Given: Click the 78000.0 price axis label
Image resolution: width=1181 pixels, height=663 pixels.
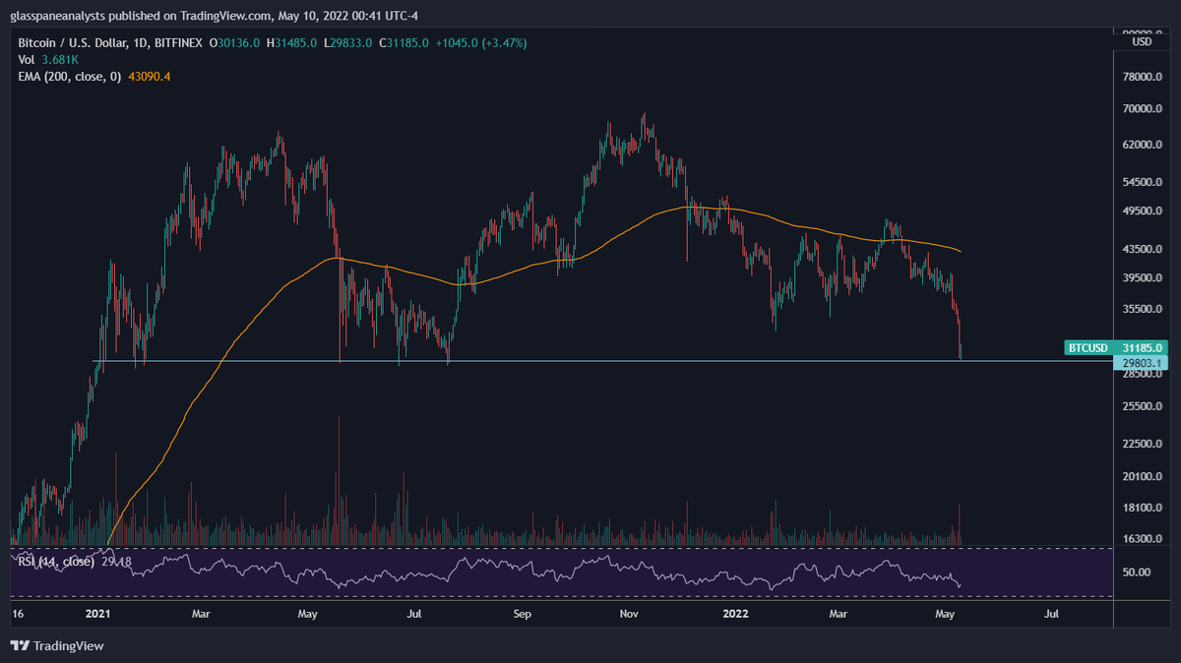Looking at the screenshot, I should pyautogui.click(x=1145, y=77).
